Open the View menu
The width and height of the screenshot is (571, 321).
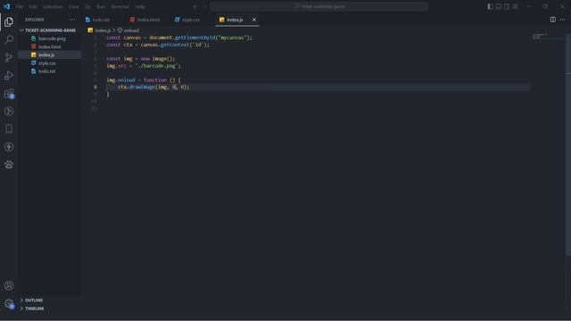73,6
